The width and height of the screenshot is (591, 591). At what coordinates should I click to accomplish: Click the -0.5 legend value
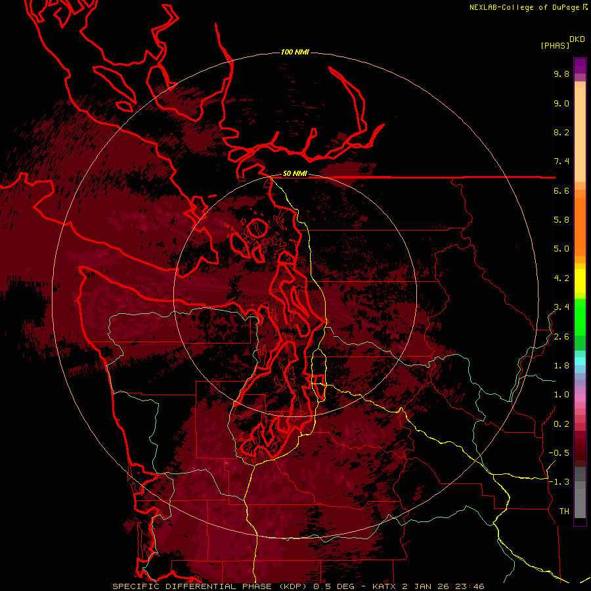pyautogui.click(x=559, y=453)
